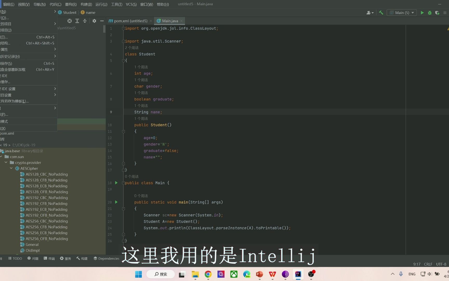
Task: Hide the Project panel with minus icon
Action: [x=102, y=21]
